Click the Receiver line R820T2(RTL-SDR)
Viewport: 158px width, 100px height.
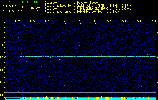(88, 9)
